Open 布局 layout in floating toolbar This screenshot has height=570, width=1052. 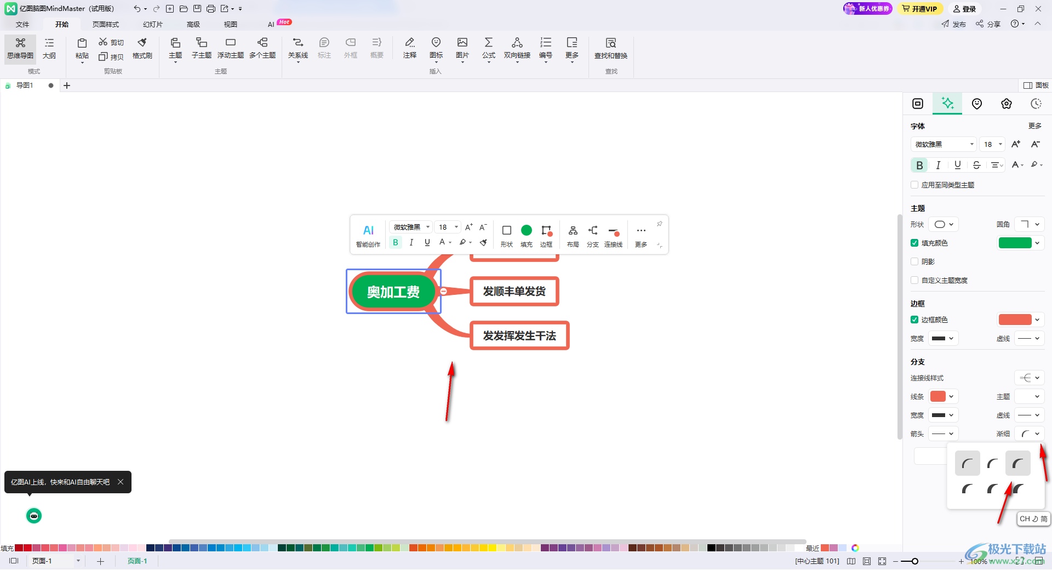(x=573, y=236)
